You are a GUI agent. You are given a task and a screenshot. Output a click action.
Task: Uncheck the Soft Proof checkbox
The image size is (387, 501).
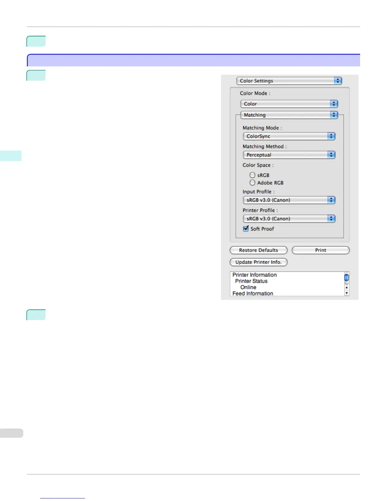[246, 228]
